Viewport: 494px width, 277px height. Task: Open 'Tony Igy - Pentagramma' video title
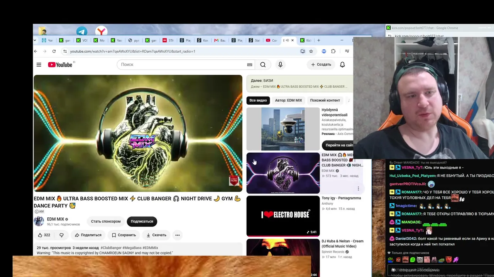(341, 198)
